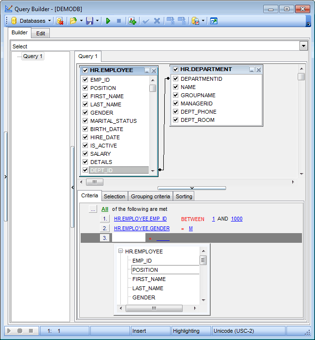Image resolution: width=315 pixels, height=340 pixels.
Task: Click the Query Builder title bar app icon
Action: point(9,9)
